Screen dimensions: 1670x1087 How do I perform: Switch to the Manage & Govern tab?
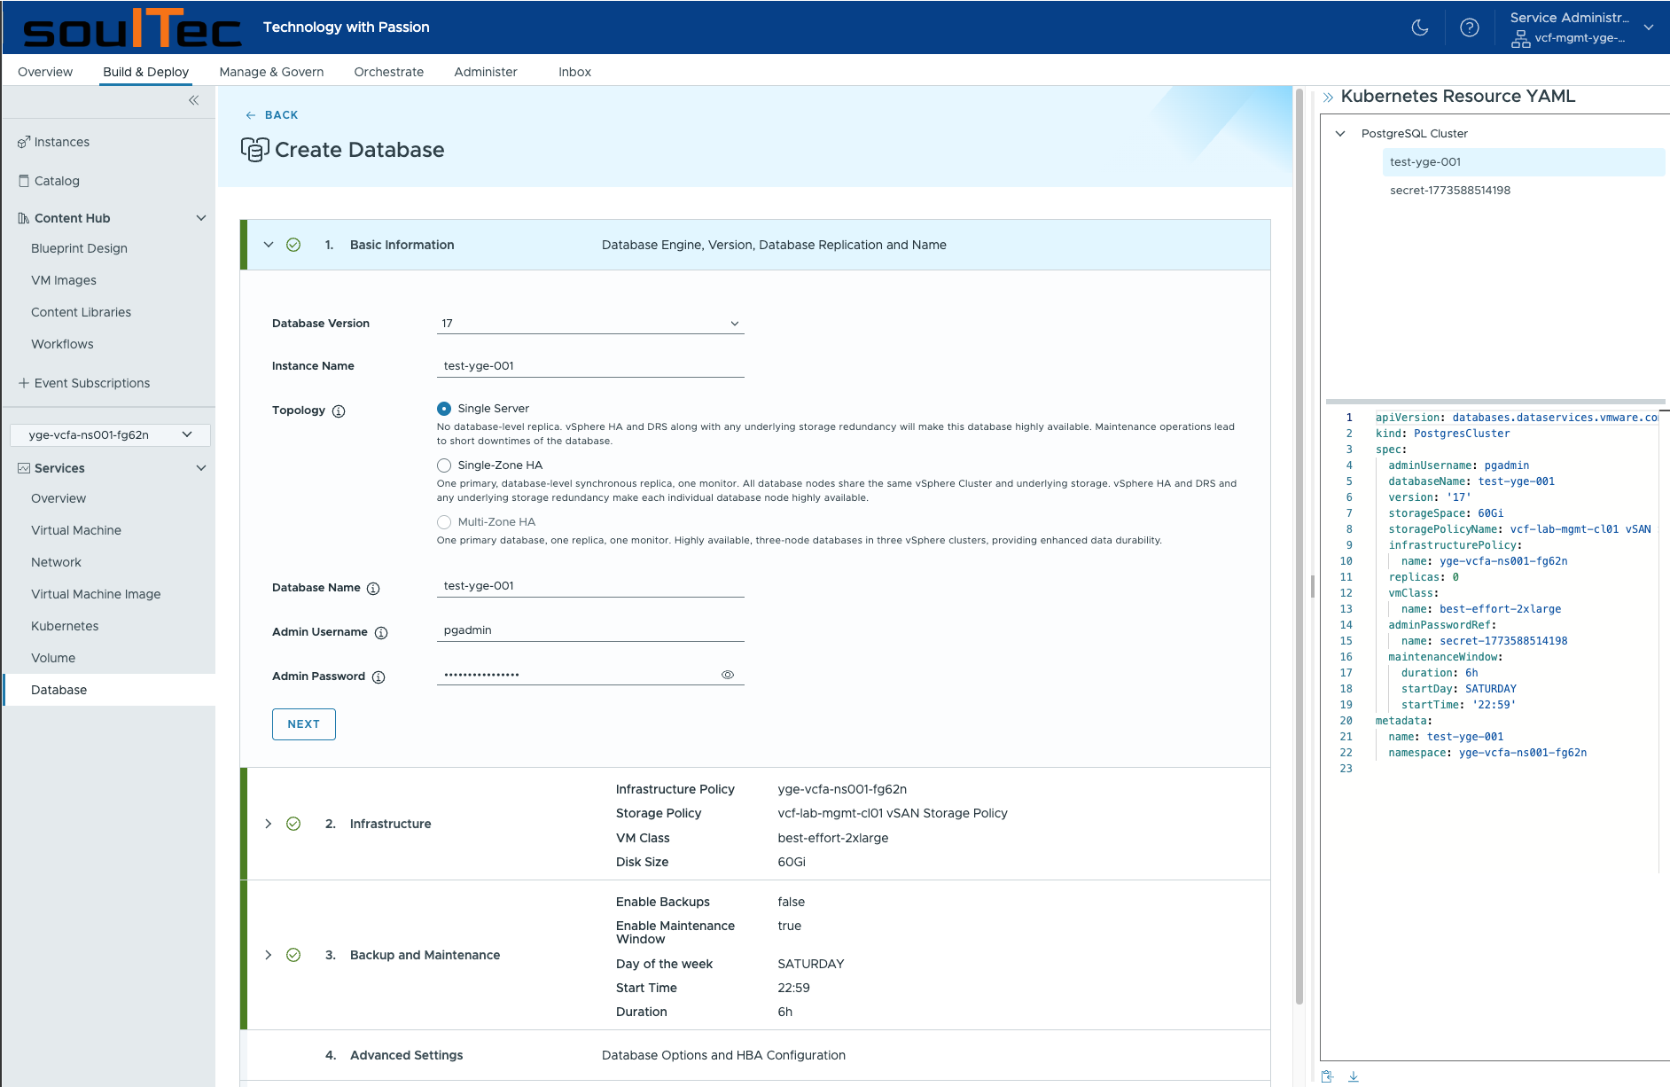[271, 72]
